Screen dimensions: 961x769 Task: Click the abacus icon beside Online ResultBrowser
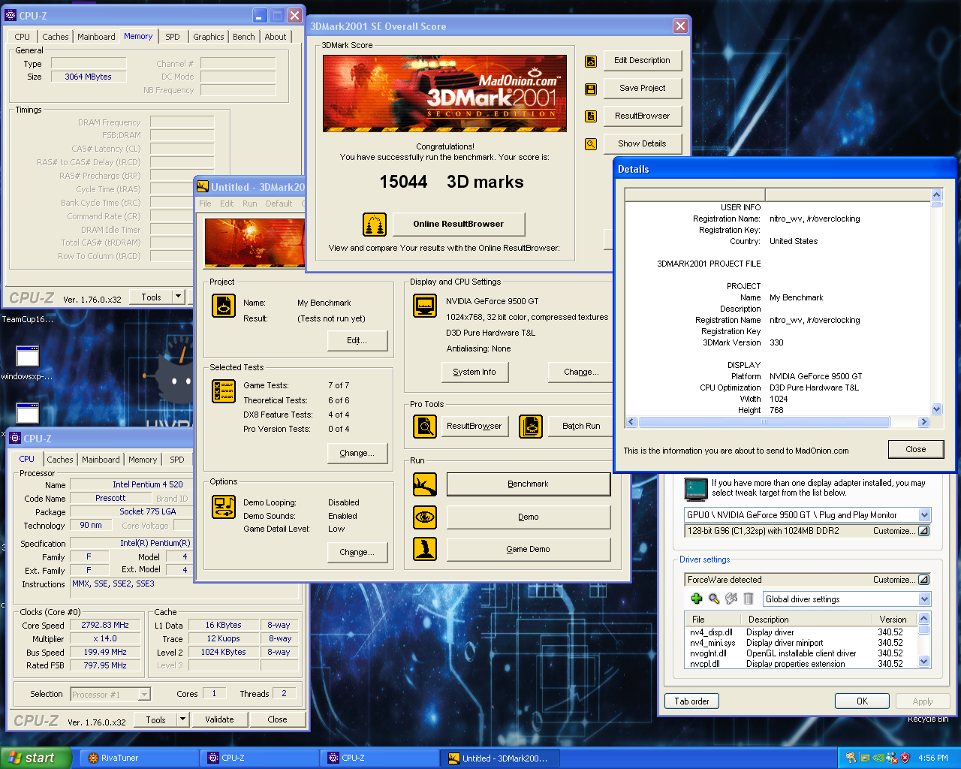(x=375, y=224)
